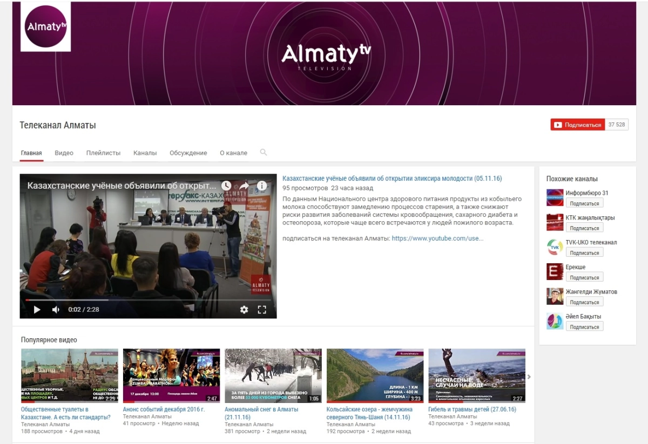Play the featured video
Screen dimensions: 648x444
pyautogui.click(x=37, y=310)
